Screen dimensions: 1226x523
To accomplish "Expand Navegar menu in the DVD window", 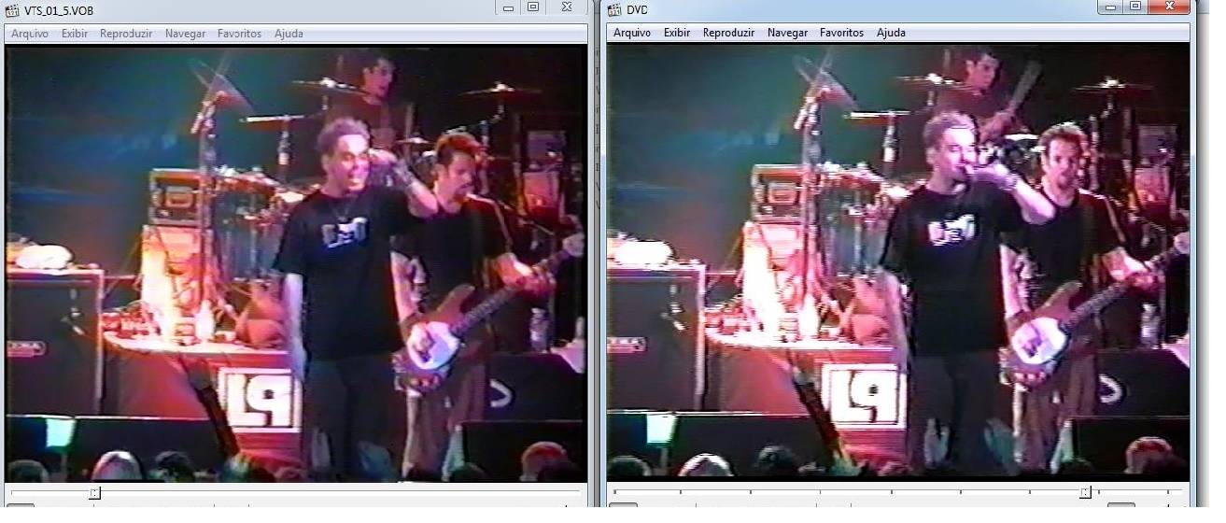I will 787,33.
